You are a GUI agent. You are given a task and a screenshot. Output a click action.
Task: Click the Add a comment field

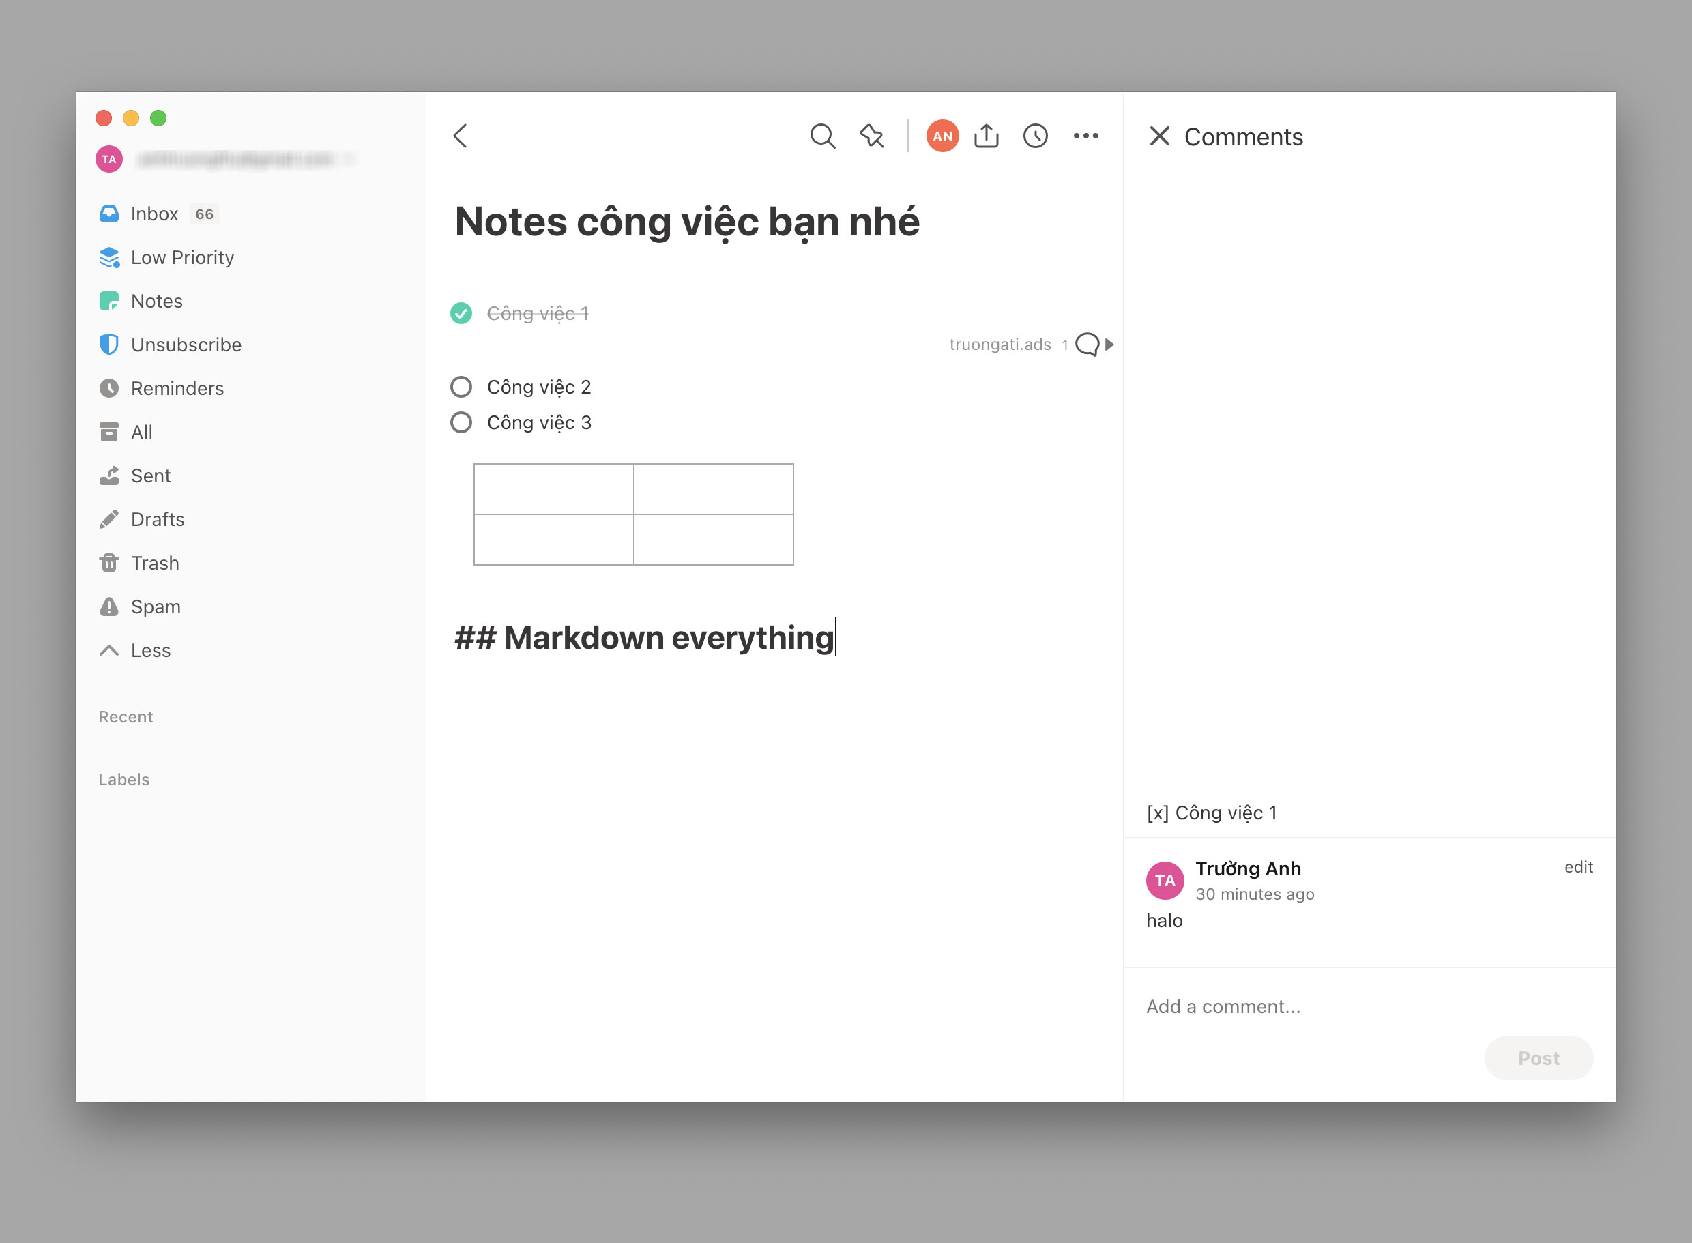(x=1224, y=1006)
